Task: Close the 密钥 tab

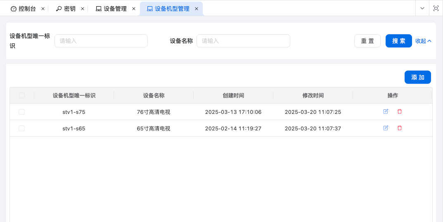Action: [83, 9]
